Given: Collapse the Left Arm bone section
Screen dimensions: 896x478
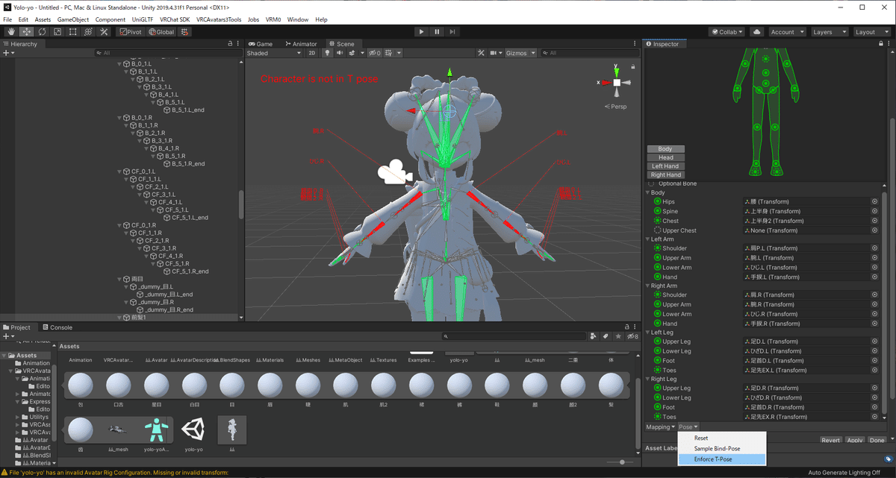Looking at the screenshot, I should (648, 239).
